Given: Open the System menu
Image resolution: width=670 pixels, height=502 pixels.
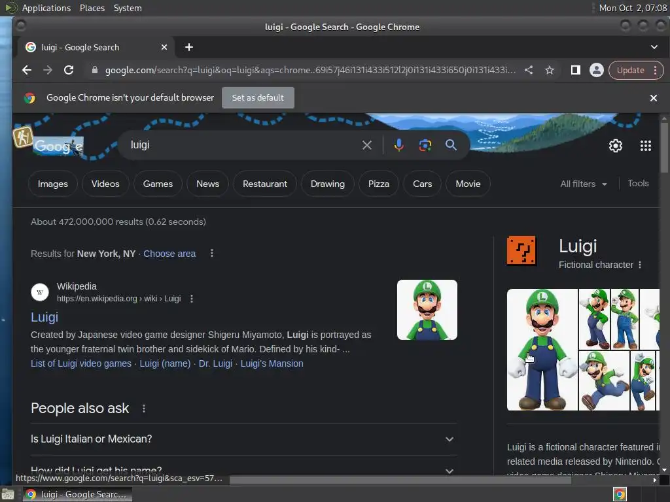Looking at the screenshot, I should pos(128,8).
